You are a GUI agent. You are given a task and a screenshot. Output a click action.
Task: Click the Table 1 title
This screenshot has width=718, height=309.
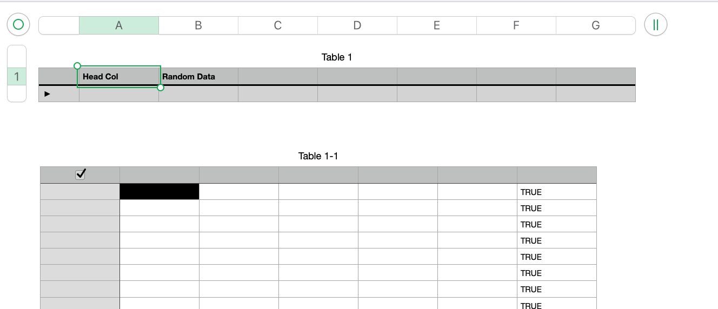click(337, 57)
